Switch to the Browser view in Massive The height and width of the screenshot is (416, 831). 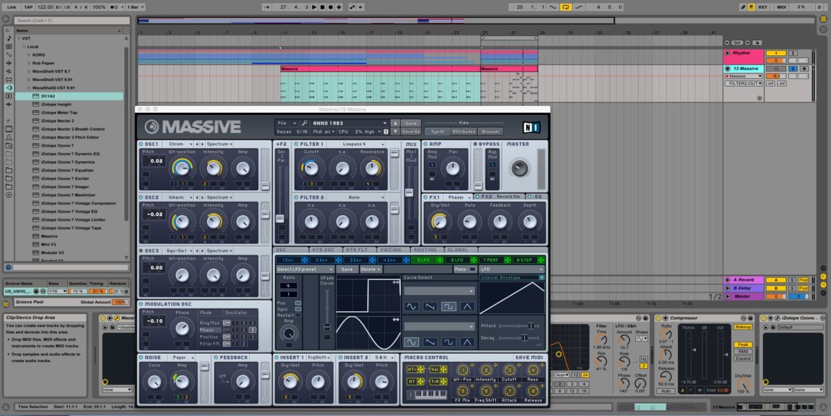490,131
